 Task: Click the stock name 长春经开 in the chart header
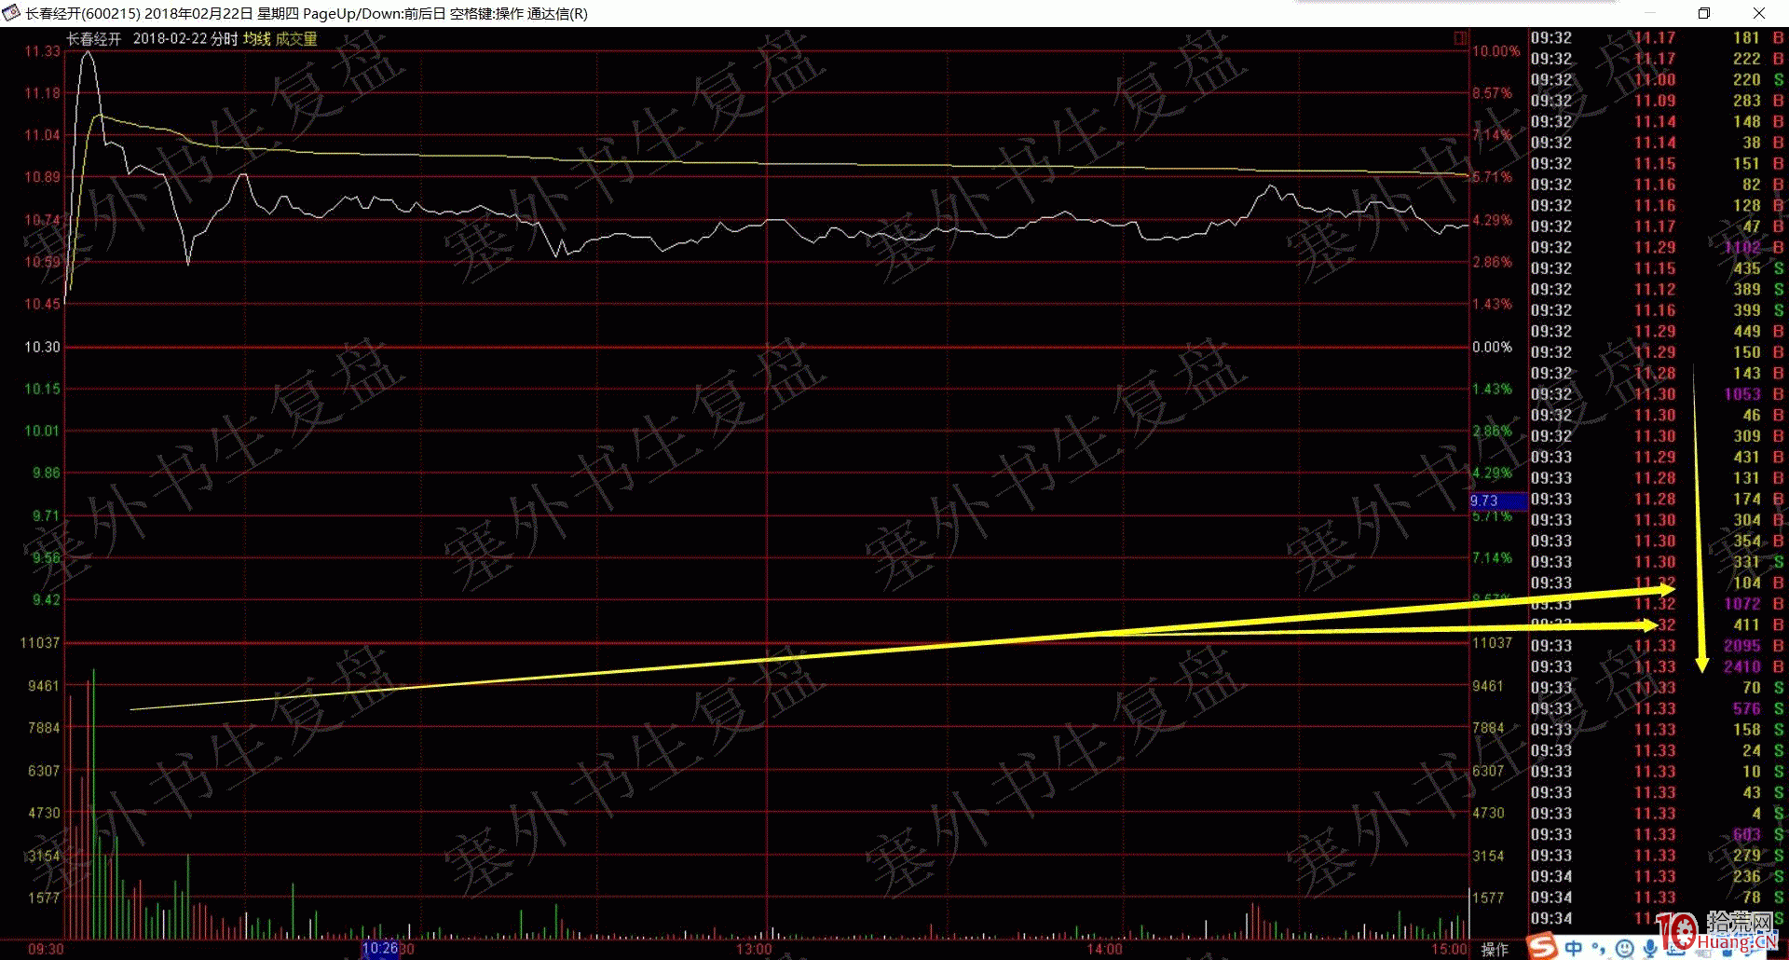(93, 39)
